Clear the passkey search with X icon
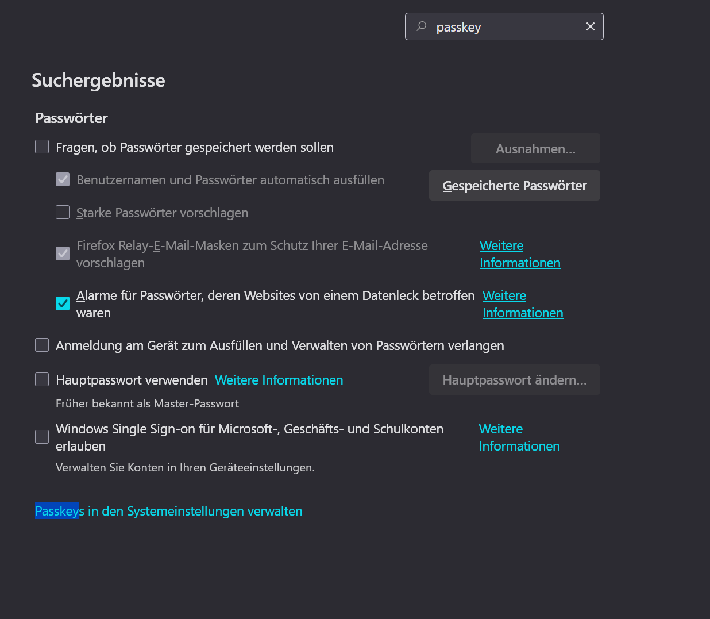The image size is (710, 619). [590, 26]
